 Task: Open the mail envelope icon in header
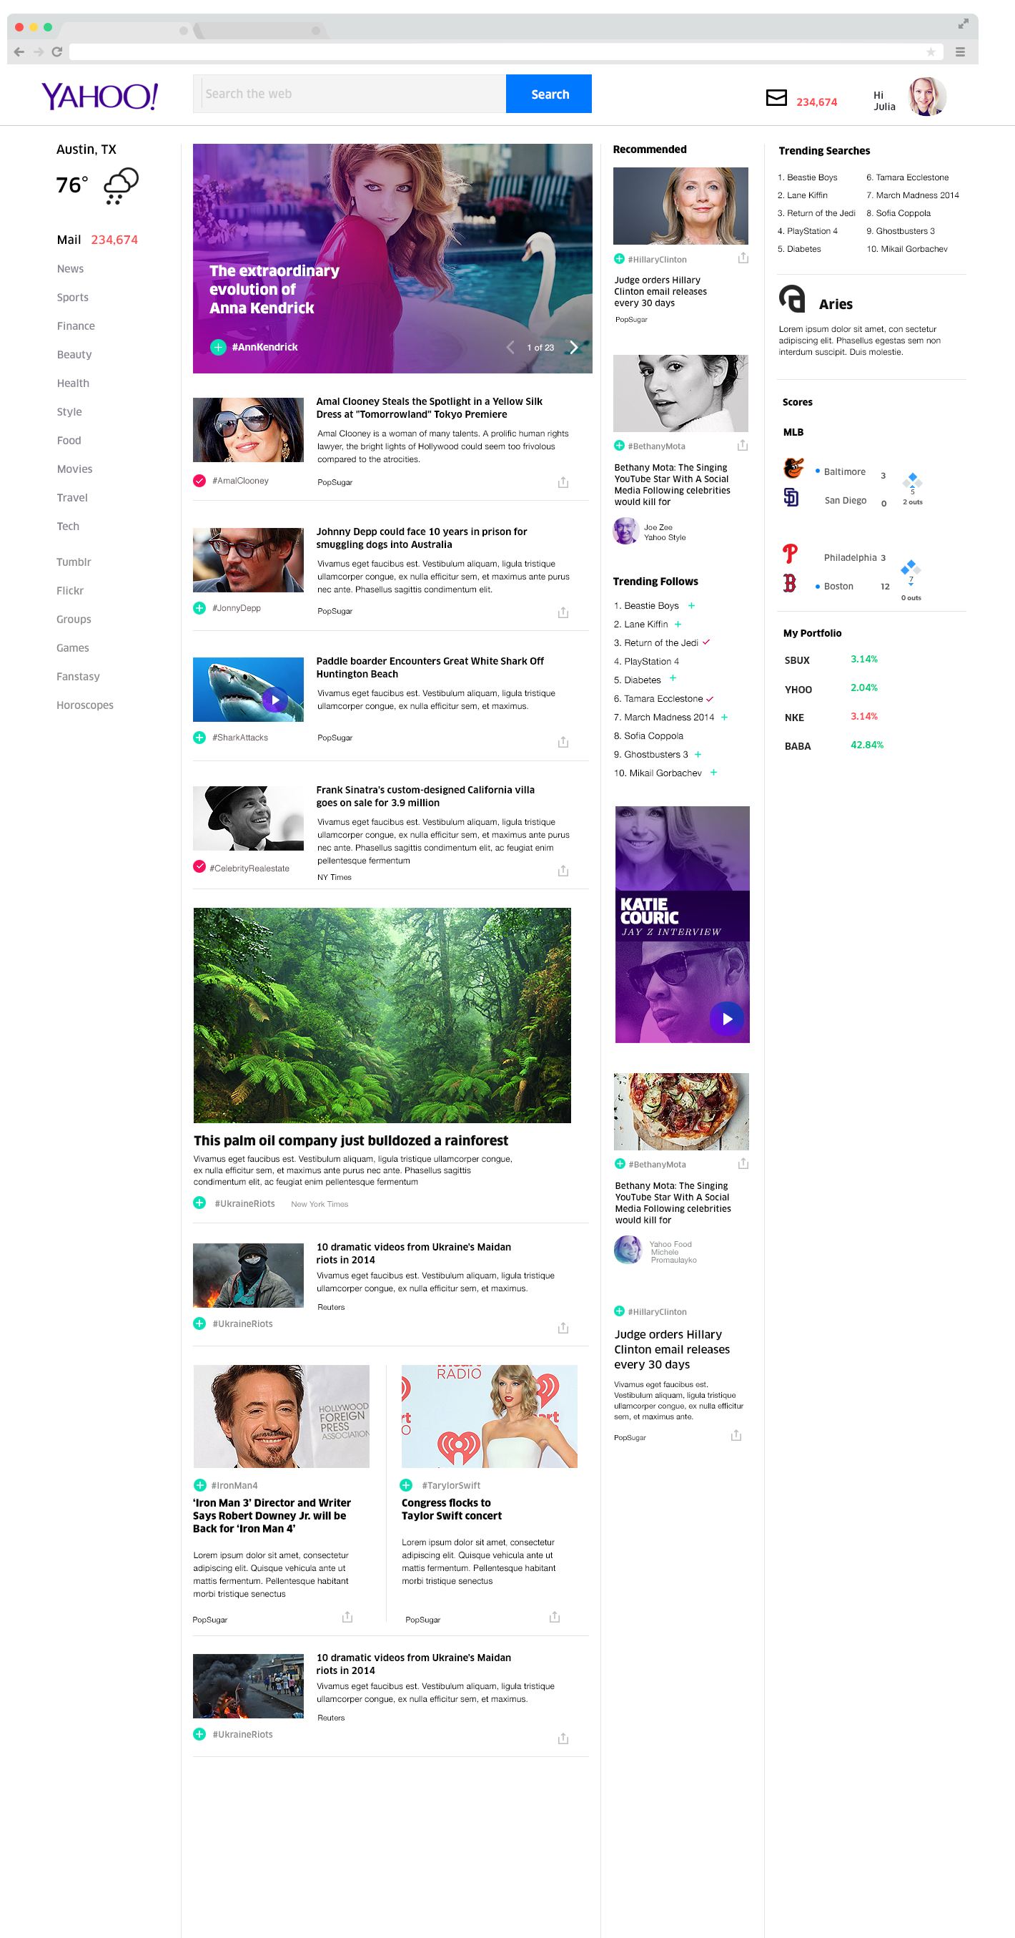(x=776, y=98)
